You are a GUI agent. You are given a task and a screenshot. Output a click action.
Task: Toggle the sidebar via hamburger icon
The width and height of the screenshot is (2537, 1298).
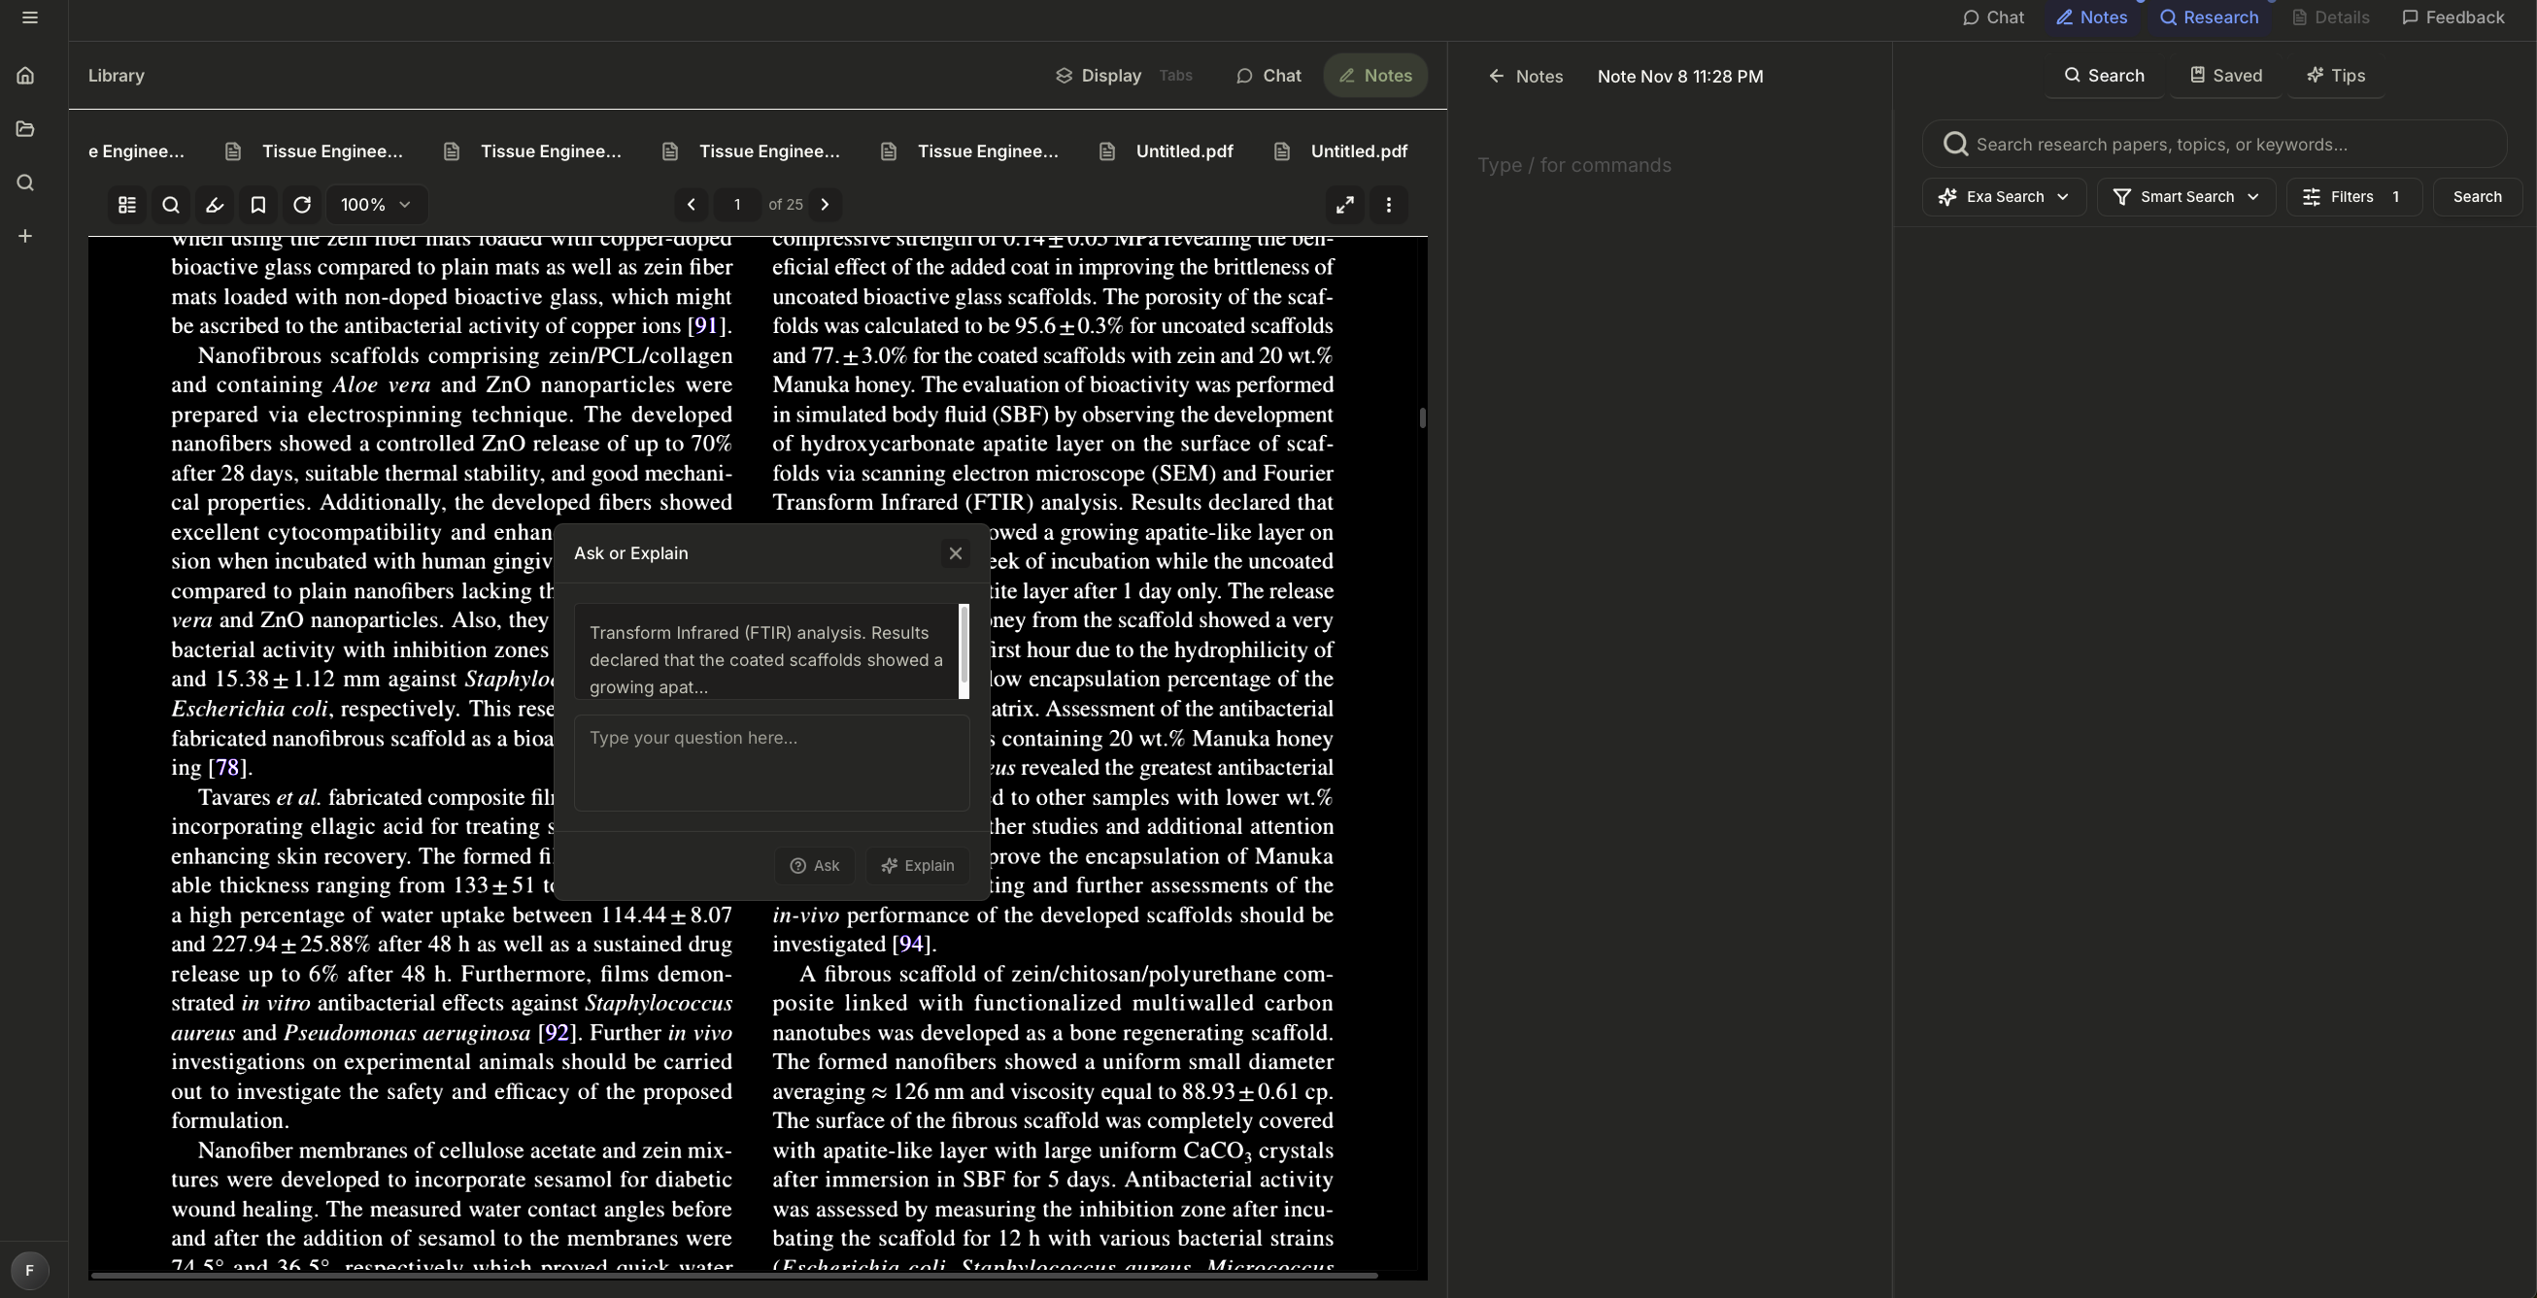tap(30, 17)
